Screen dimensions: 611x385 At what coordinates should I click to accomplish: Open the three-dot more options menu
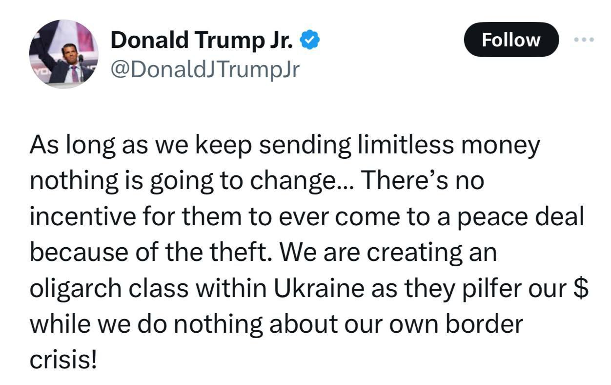coord(584,40)
